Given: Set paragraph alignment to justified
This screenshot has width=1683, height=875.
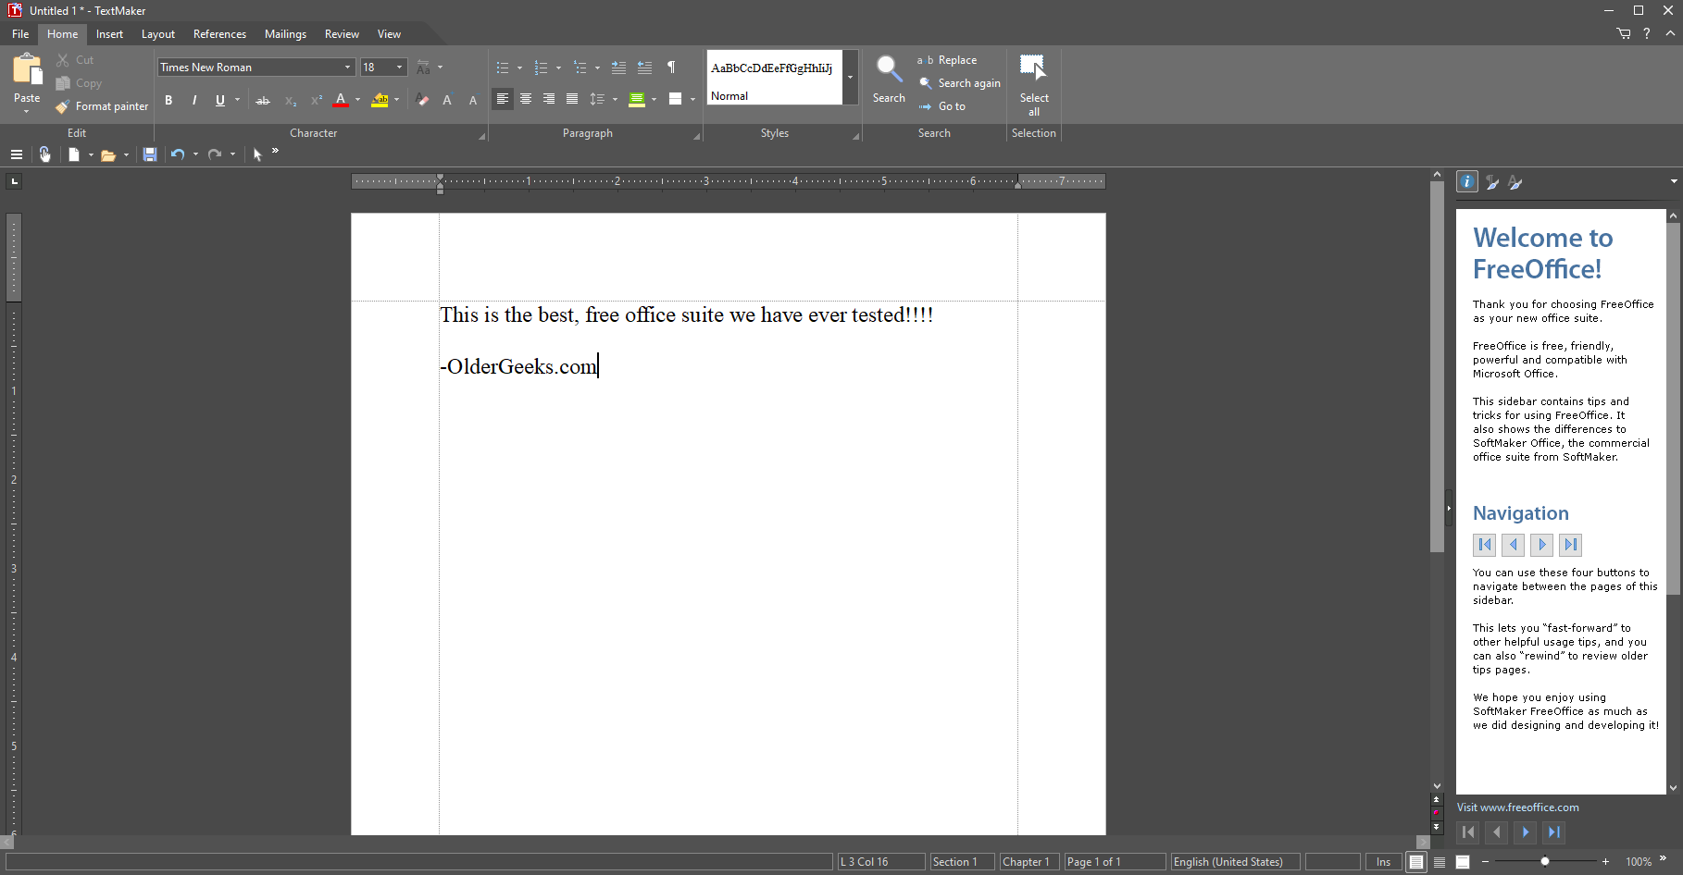Looking at the screenshot, I should tap(572, 99).
